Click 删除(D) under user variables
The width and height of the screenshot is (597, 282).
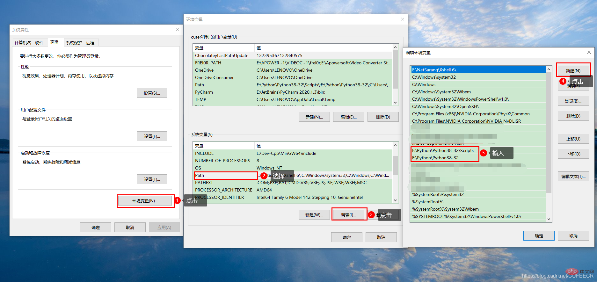[383, 117]
